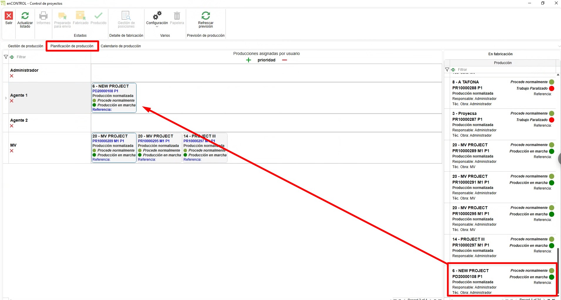Click red Trabajo Paralizado dot for A TAFONA
Viewport: 561px width, 300px height.
click(552, 88)
